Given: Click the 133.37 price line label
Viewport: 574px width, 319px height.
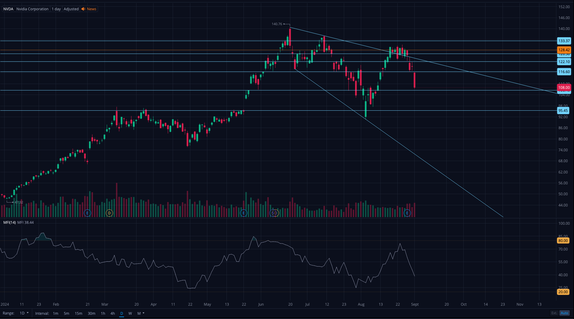Looking at the screenshot, I should (x=564, y=41).
